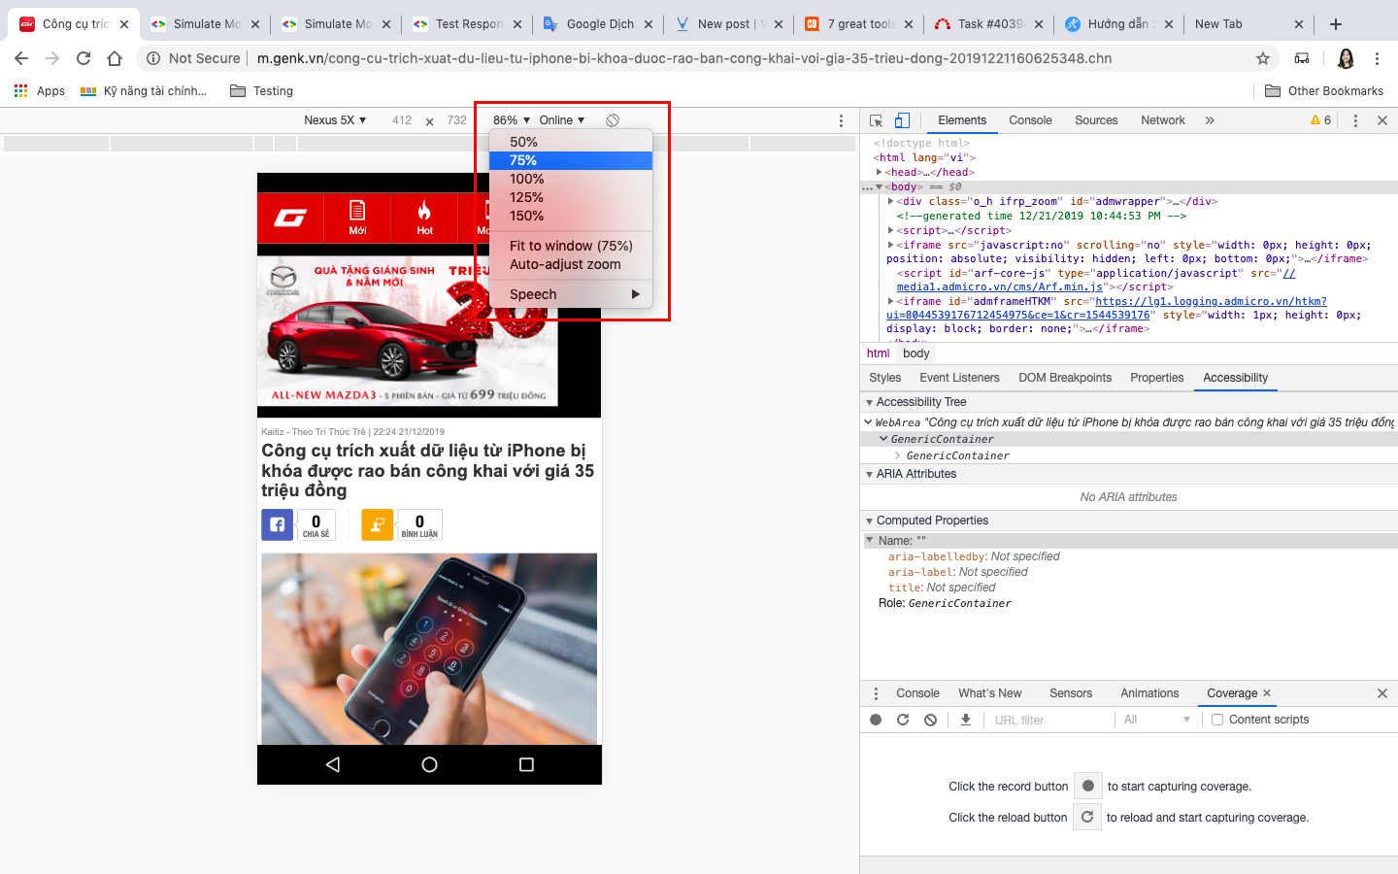Open the Hot news section
1398x874 pixels.
click(x=424, y=218)
